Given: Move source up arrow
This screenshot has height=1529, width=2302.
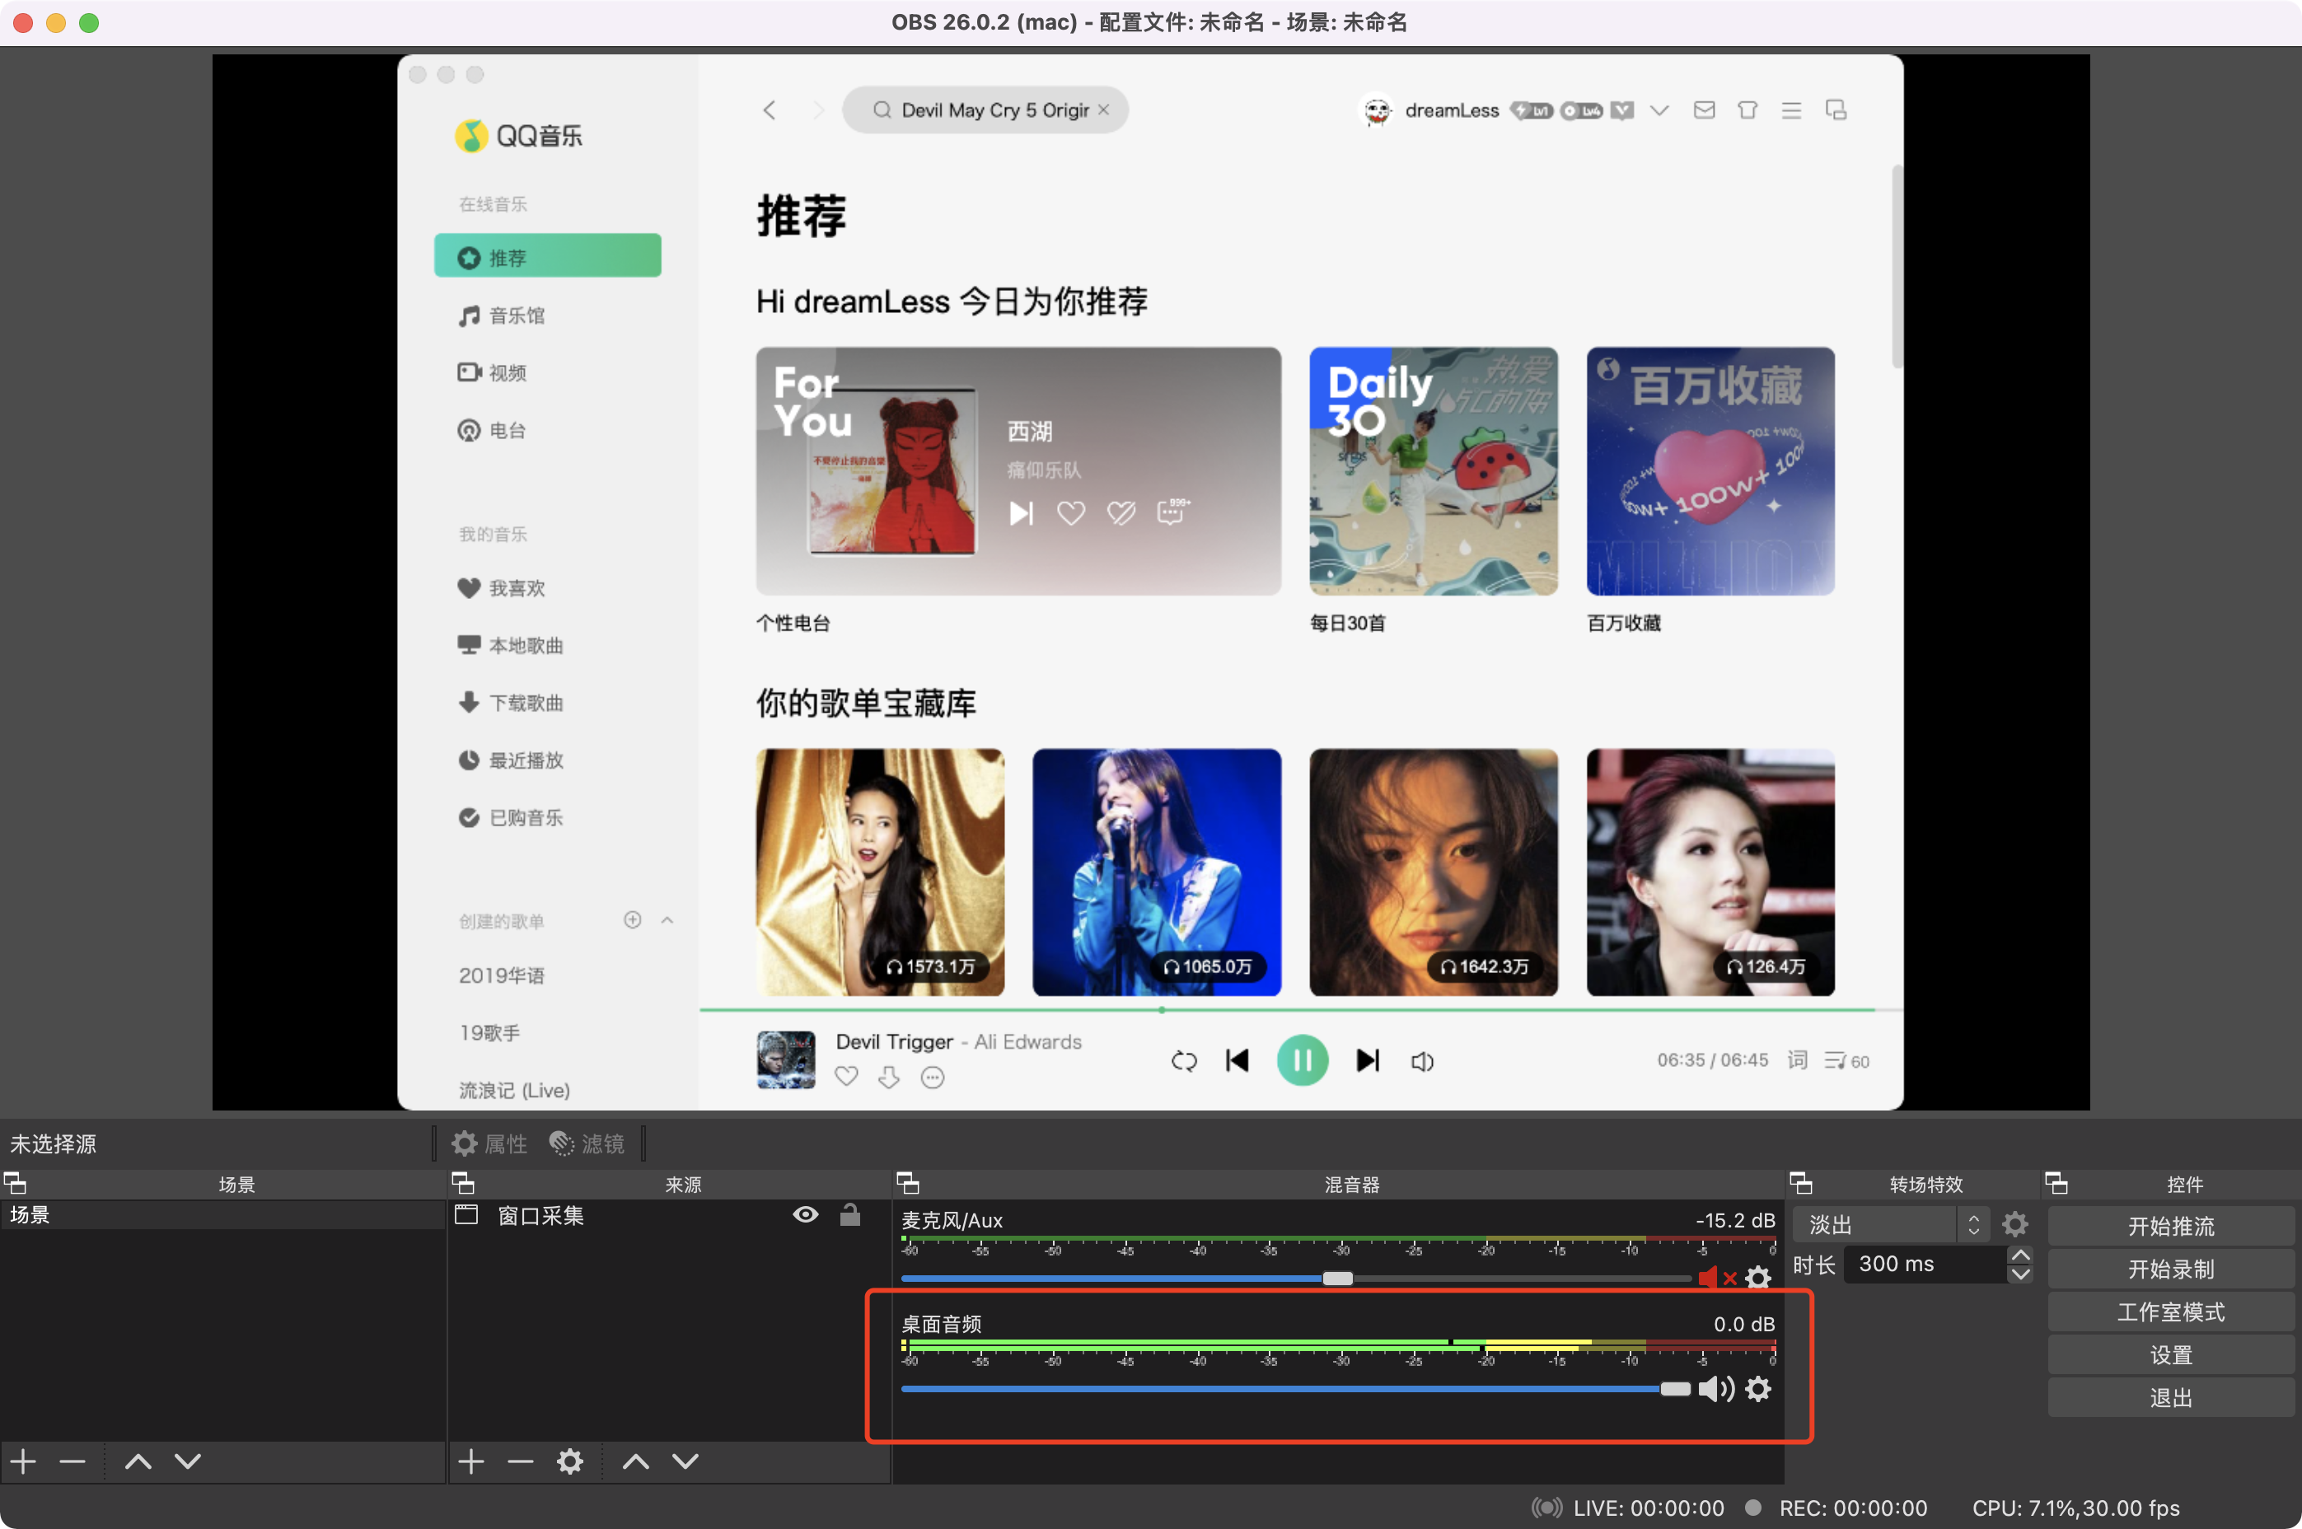Looking at the screenshot, I should point(636,1461).
